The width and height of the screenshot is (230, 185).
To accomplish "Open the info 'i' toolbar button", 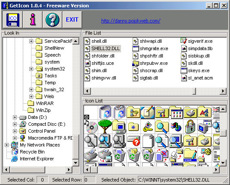I will [33, 19].
